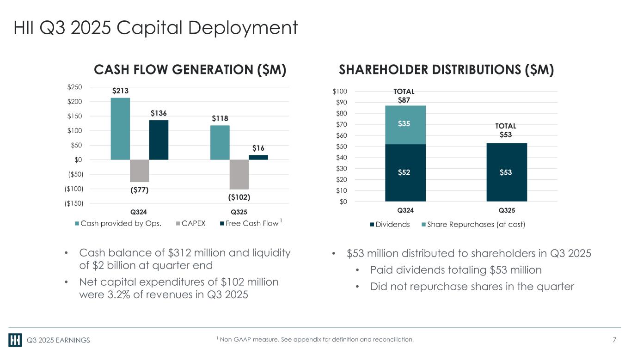Viewport: 631px width, 355px height.
Task: Select the small $16 Free Cash Flow bar
Action: [258, 157]
